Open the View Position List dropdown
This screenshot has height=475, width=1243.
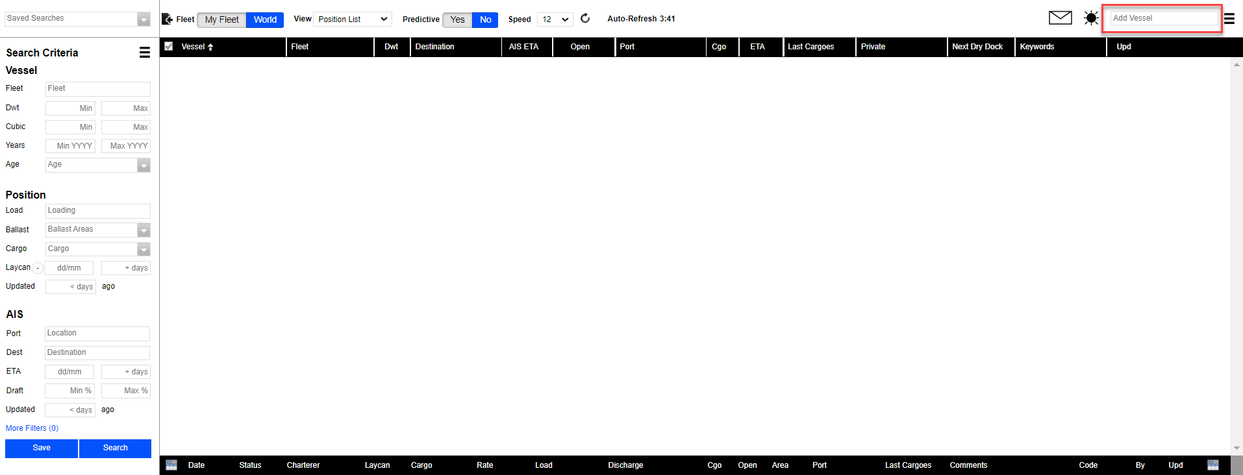click(352, 19)
